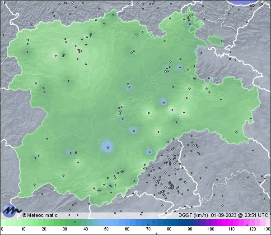Click the 40 value on the scale
271x235 pixels.
tap(85, 229)
